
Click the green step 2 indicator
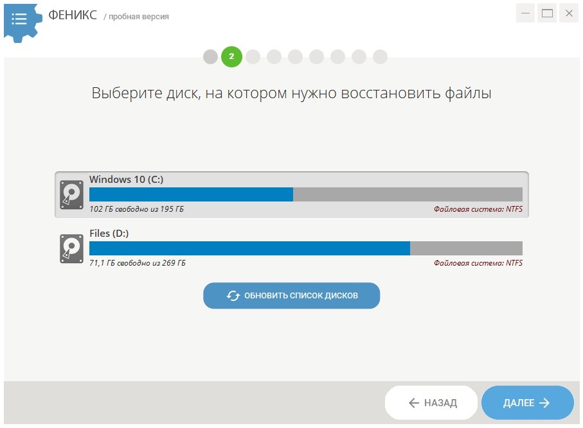231,57
